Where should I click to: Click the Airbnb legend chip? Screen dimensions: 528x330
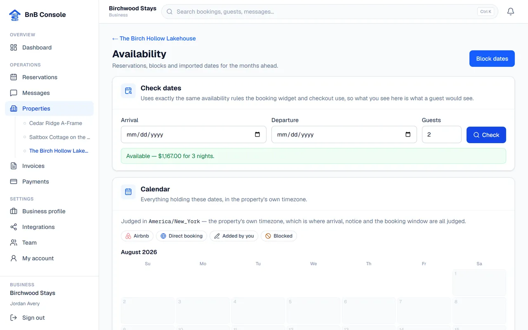point(137,236)
